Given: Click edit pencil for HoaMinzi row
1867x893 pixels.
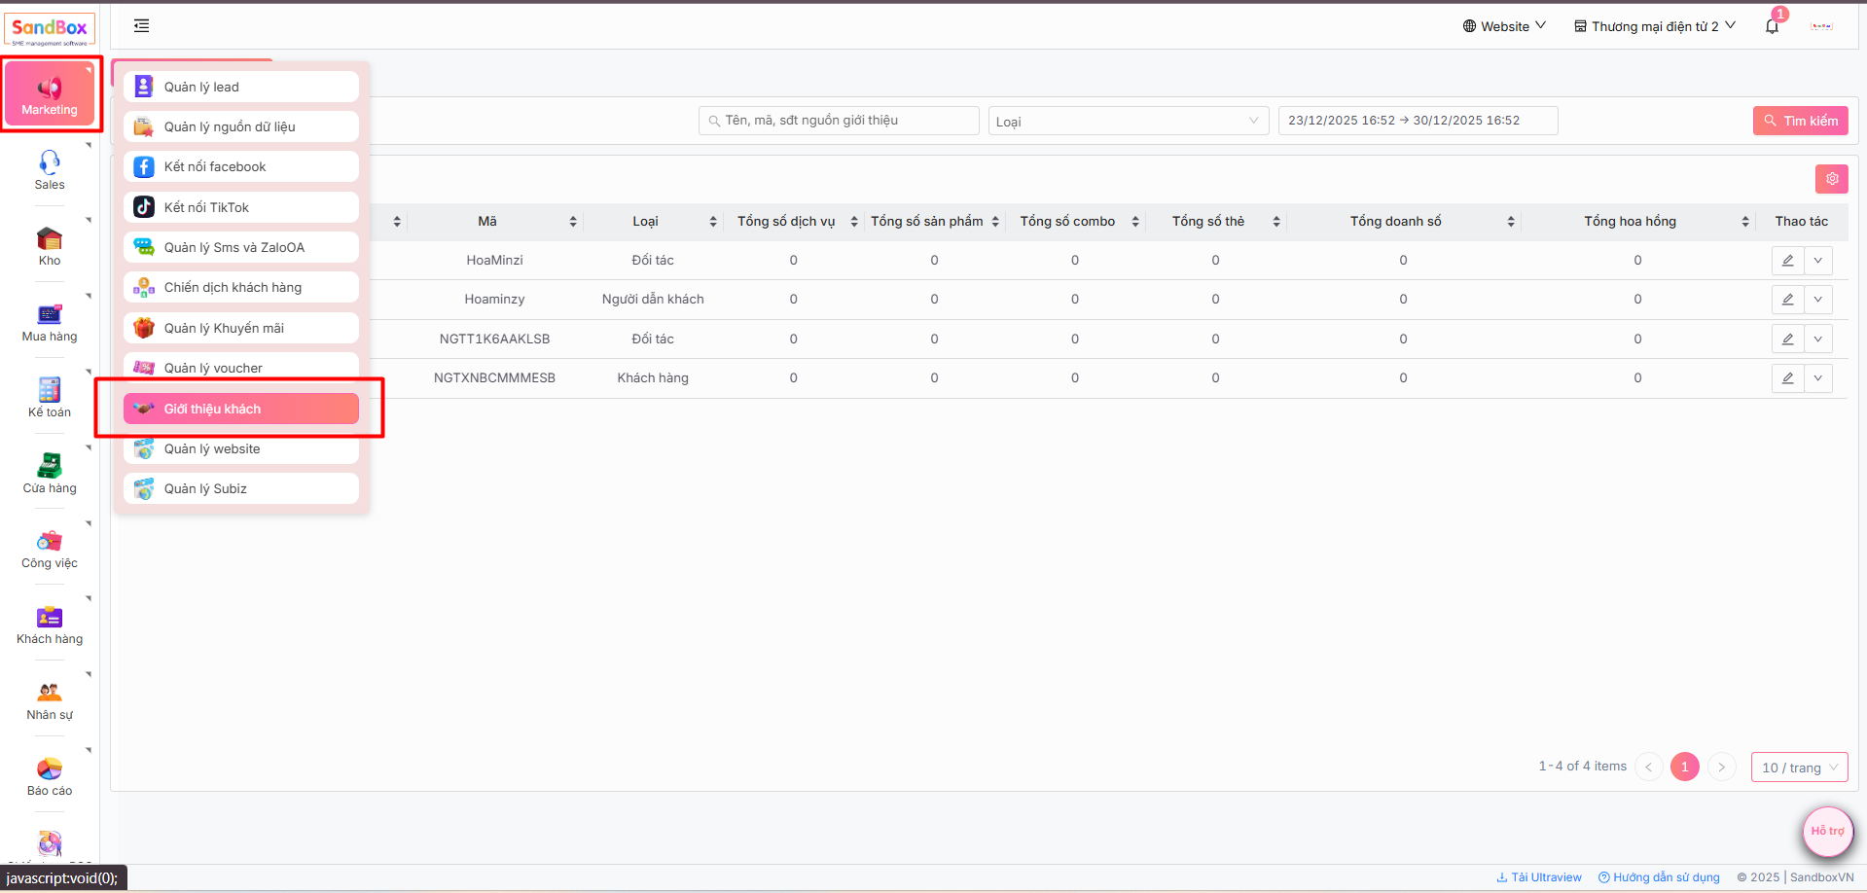Looking at the screenshot, I should (1787, 261).
